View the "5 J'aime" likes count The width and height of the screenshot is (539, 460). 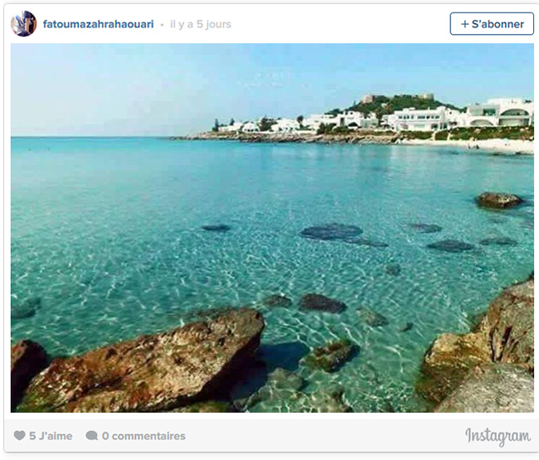[x=51, y=436]
